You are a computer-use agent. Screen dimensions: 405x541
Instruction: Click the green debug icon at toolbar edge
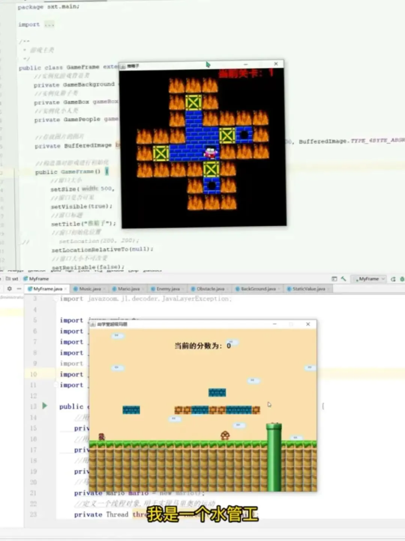pyautogui.click(x=402, y=279)
